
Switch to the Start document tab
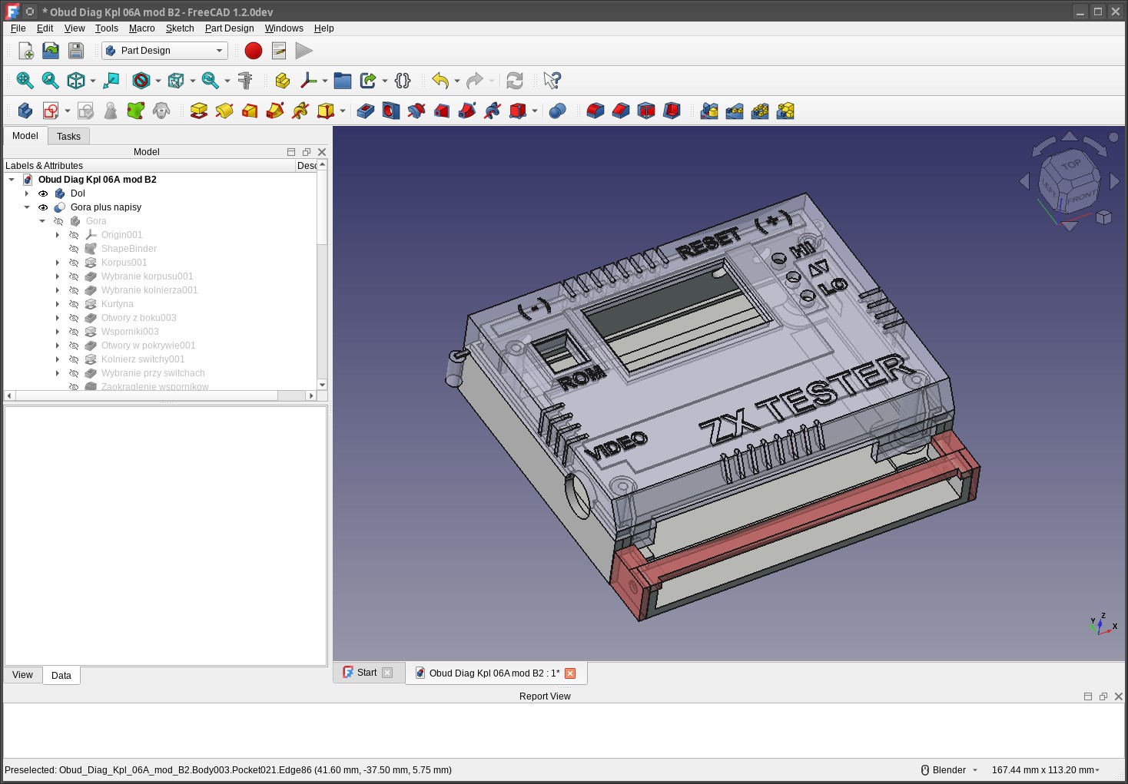point(367,673)
